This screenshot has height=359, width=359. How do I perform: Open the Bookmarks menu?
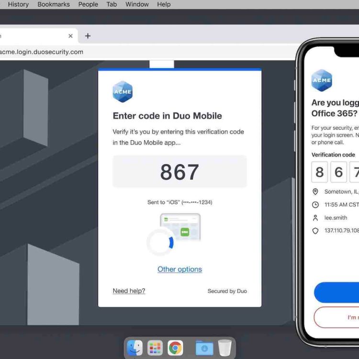tap(54, 4)
